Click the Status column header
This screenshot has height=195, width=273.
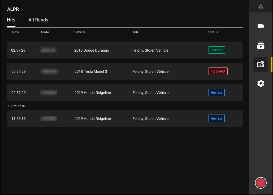click(213, 32)
